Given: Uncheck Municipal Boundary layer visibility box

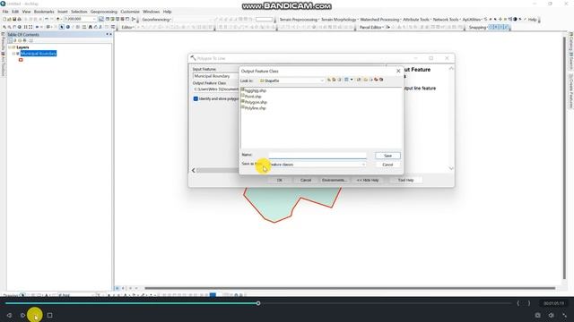Looking at the screenshot, I should point(18,54).
